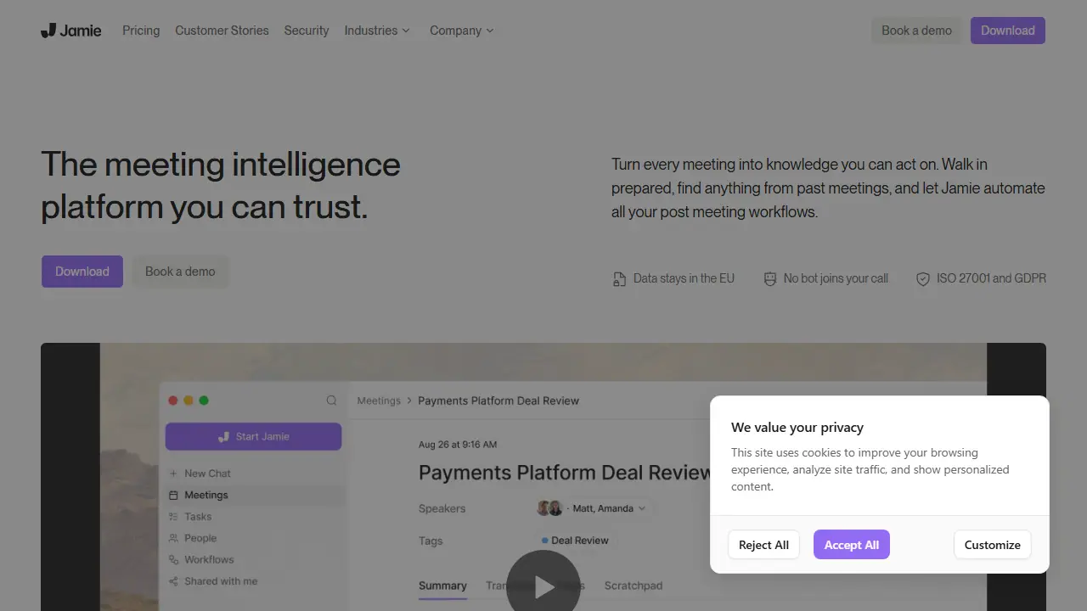Accept All cookies
The image size is (1087, 611).
pyautogui.click(x=852, y=545)
